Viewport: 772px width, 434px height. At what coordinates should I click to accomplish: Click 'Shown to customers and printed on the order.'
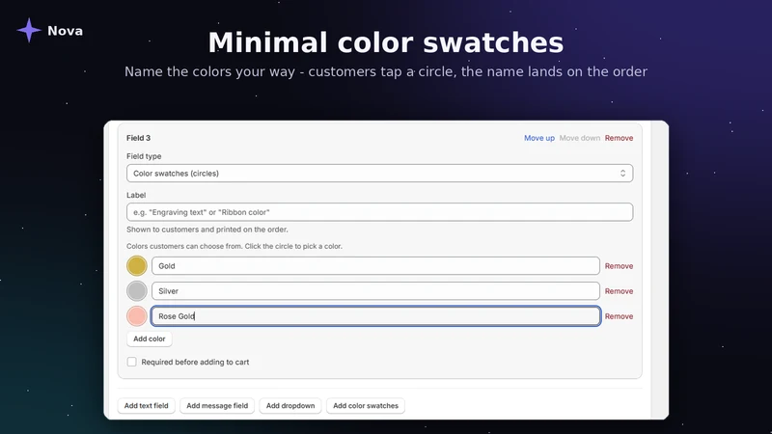[207, 230]
